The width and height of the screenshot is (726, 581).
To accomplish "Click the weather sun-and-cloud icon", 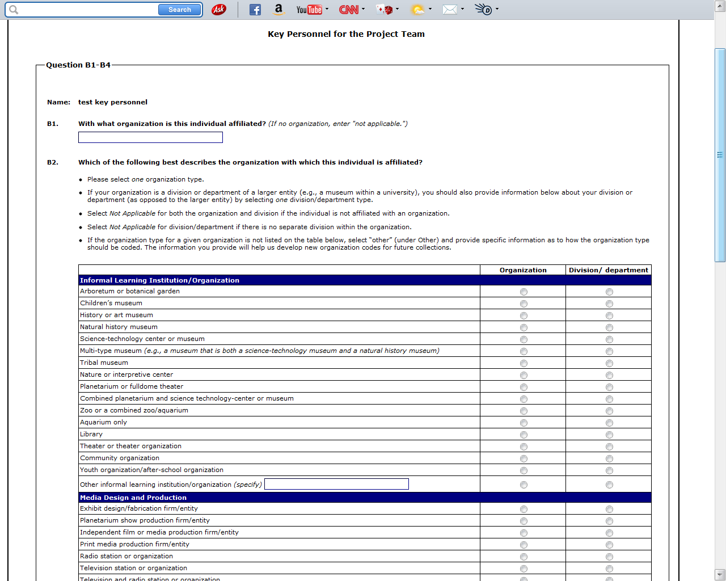I will pos(418,10).
